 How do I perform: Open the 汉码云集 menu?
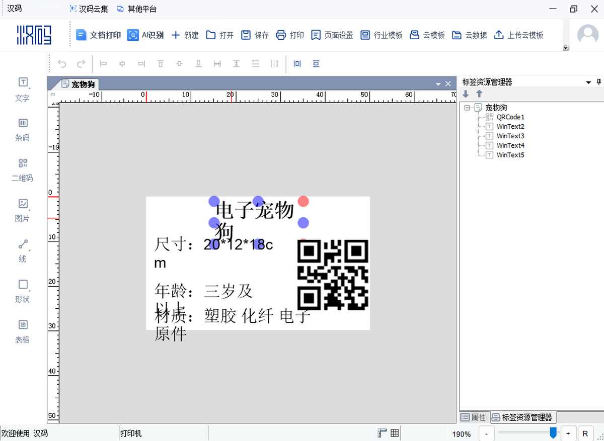click(x=89, y=9)
